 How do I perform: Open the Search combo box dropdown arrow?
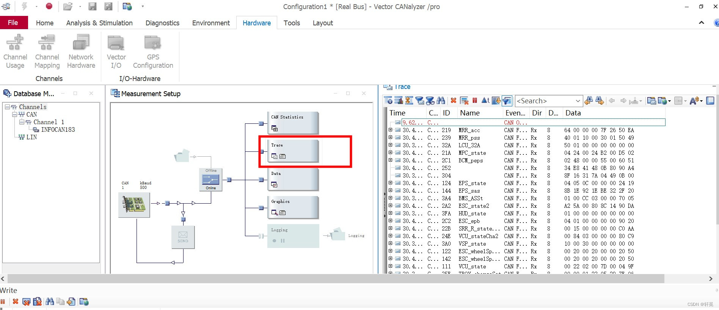pyautogui.click(x=578, y=101)
